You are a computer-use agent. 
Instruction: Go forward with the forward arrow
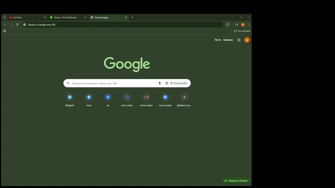click(11, 25)
